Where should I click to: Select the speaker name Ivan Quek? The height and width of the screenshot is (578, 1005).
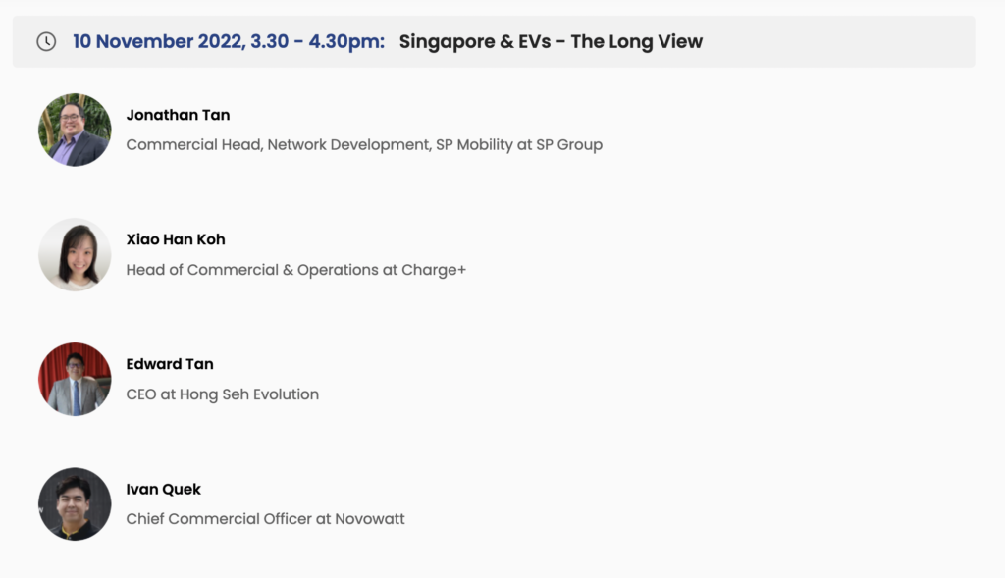(x=164, y=489)
